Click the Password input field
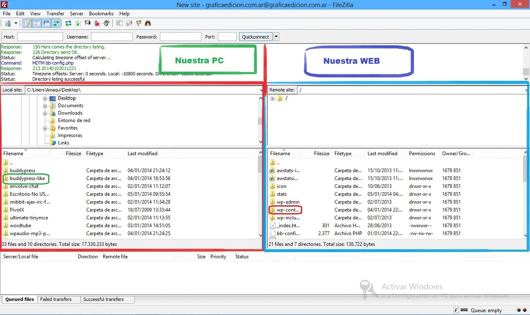 pyautogui.click(x=181, y=37)
